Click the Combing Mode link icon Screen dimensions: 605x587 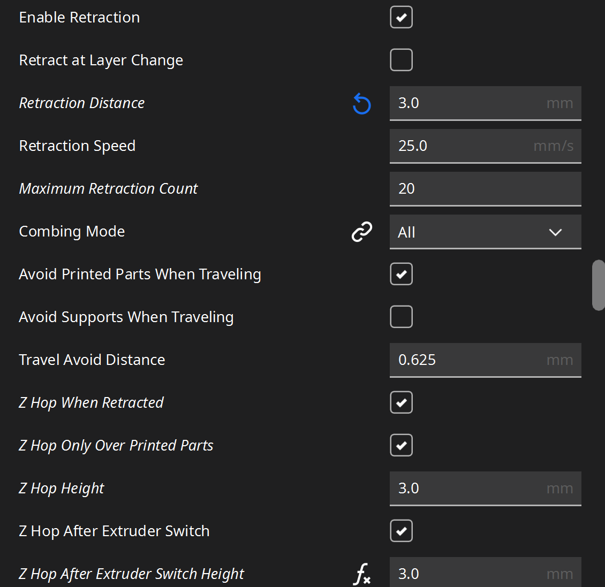coord(362,232)
